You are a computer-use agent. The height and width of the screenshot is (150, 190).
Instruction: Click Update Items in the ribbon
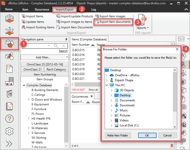click(33, 22)
